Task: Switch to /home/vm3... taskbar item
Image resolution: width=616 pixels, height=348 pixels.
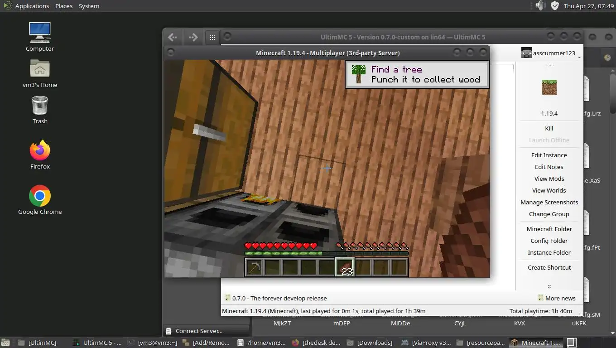Action: coord(262,343)
